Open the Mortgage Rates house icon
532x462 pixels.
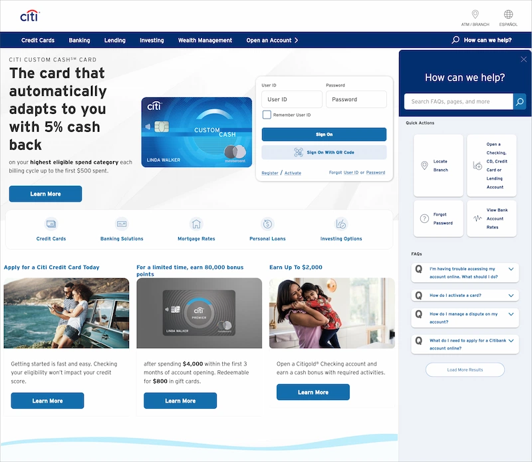coord(196,224)
